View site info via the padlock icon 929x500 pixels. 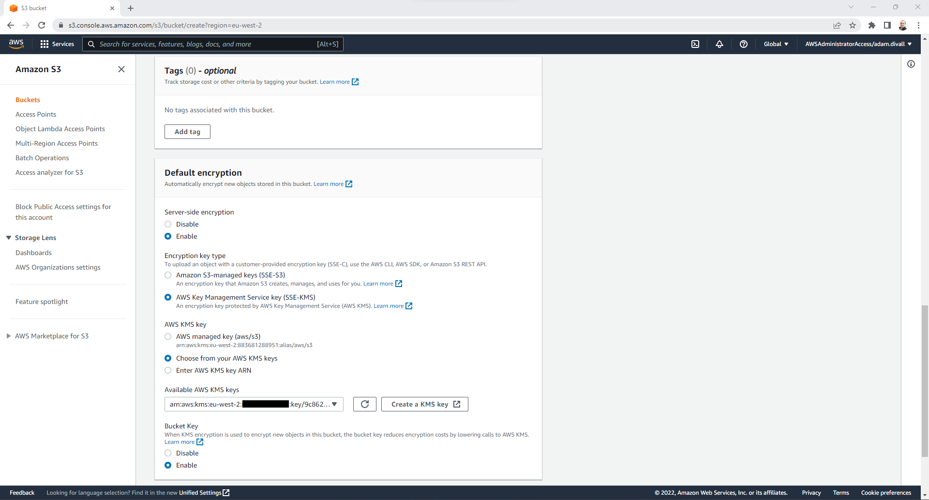[61, 25]
